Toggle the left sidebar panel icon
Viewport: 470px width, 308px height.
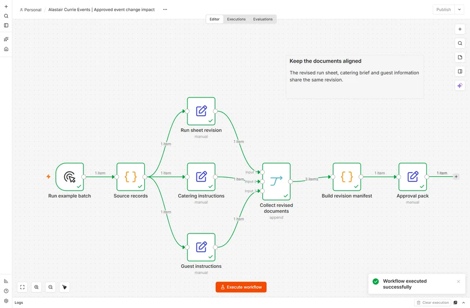(x=6, y=26)
